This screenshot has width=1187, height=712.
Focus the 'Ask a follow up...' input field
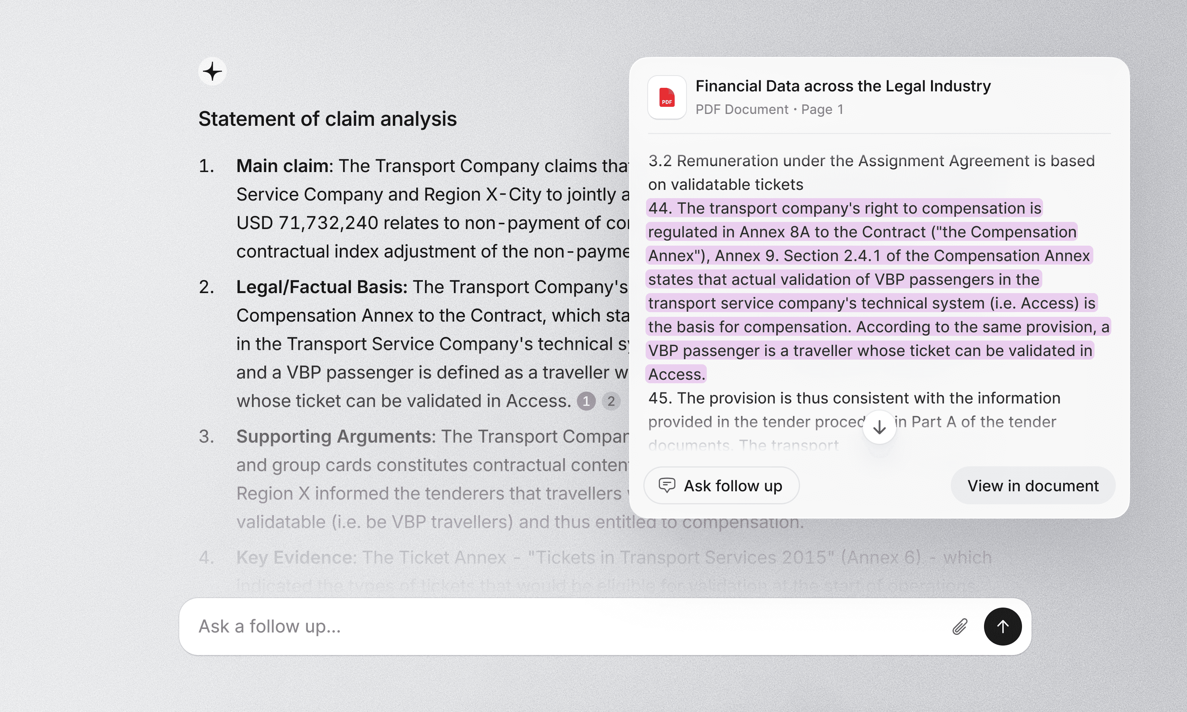click(566, 627)
